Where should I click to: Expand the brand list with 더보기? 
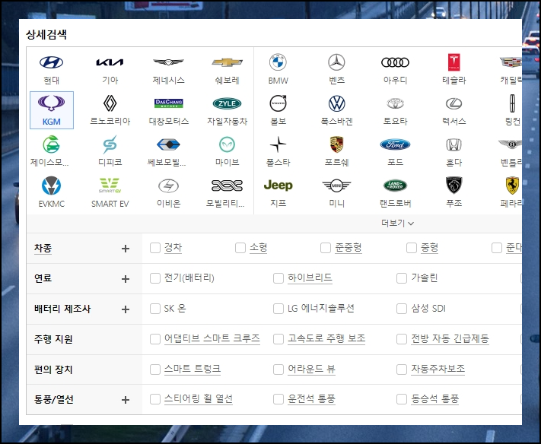click(397, 224)
